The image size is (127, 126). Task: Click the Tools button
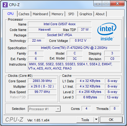click(x=85, y=120)
